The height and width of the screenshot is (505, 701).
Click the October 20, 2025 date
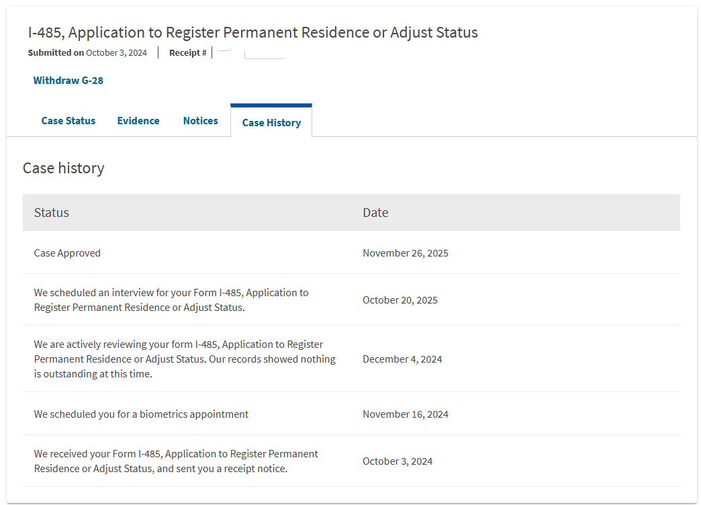[400, 300]
